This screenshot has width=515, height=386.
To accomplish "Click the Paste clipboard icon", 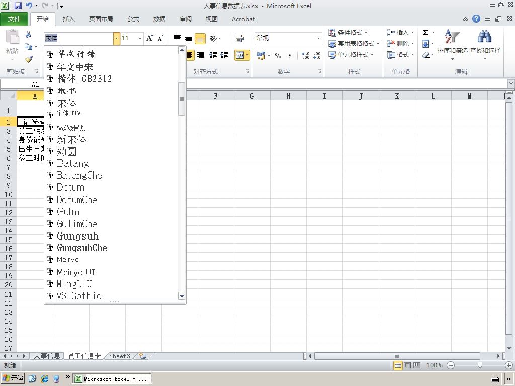I will point(13,37).
